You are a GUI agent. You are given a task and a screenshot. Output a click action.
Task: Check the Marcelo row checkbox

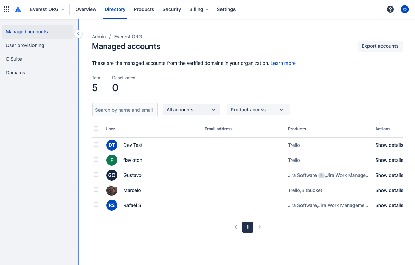[x=96, y=190]
